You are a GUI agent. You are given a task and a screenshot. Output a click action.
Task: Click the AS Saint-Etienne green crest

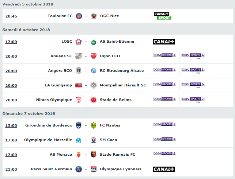click(94, 42)
